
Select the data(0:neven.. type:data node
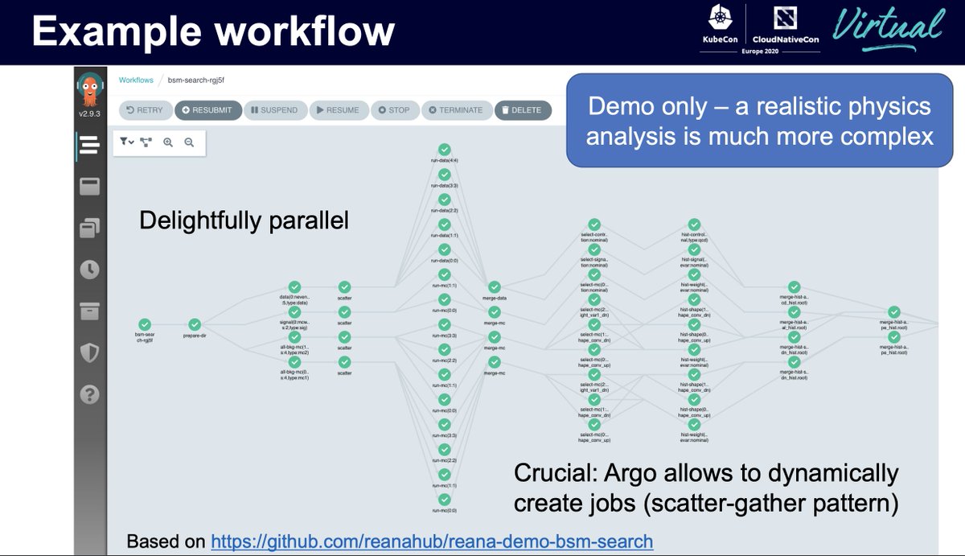click(294, 287)
